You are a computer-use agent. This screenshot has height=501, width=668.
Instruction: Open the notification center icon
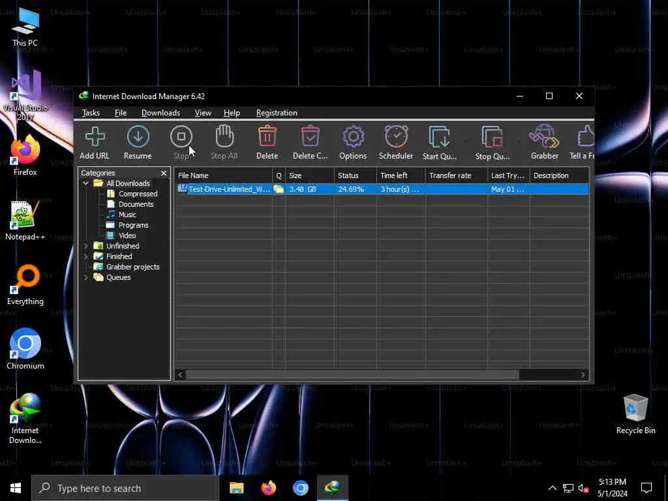[646, 488]
